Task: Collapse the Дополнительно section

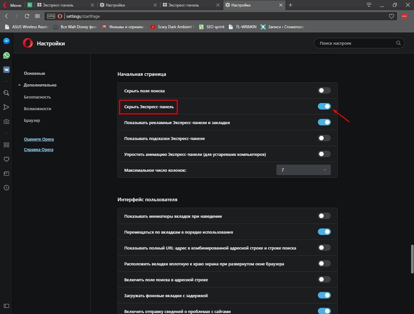Action: 40,85
